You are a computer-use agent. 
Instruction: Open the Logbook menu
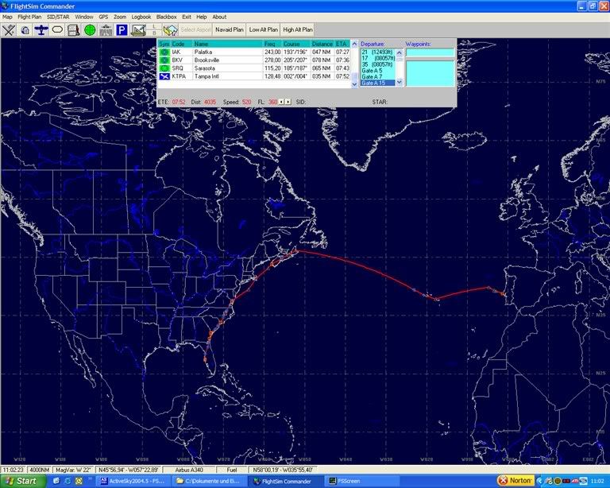pos(141,17)
